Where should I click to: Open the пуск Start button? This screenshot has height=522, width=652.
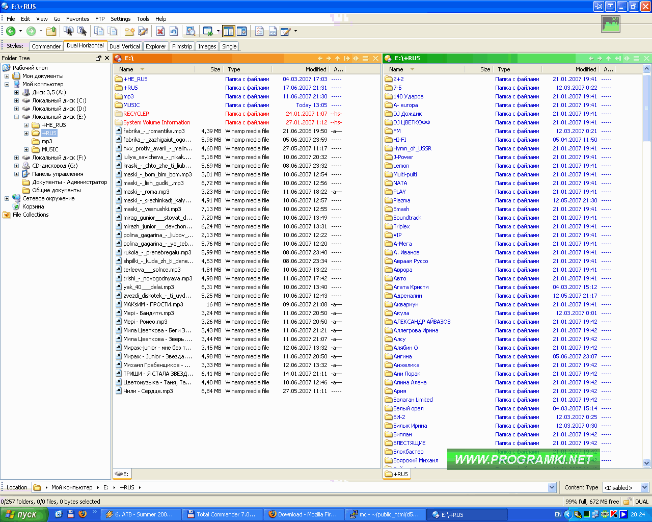(x=24, y=514)
